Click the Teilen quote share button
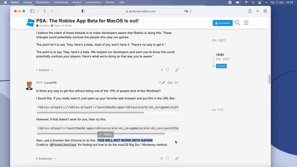 point(105,135)
